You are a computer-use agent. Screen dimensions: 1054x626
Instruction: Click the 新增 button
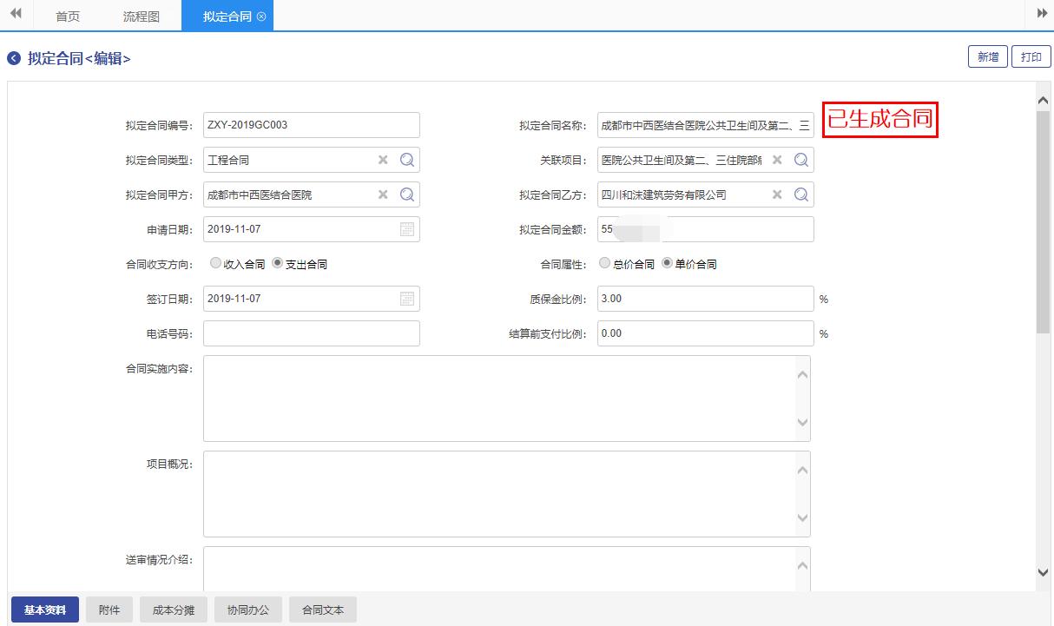(x=987, y=56)
